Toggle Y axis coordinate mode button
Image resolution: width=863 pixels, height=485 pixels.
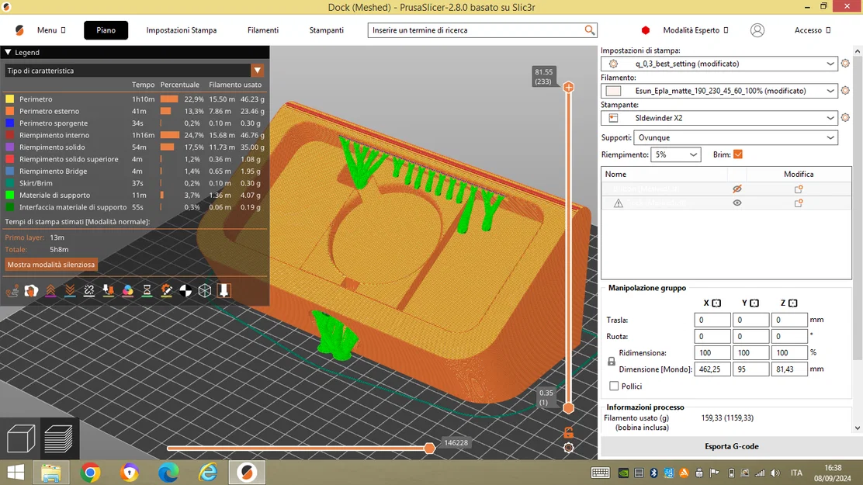pos(754,303)
